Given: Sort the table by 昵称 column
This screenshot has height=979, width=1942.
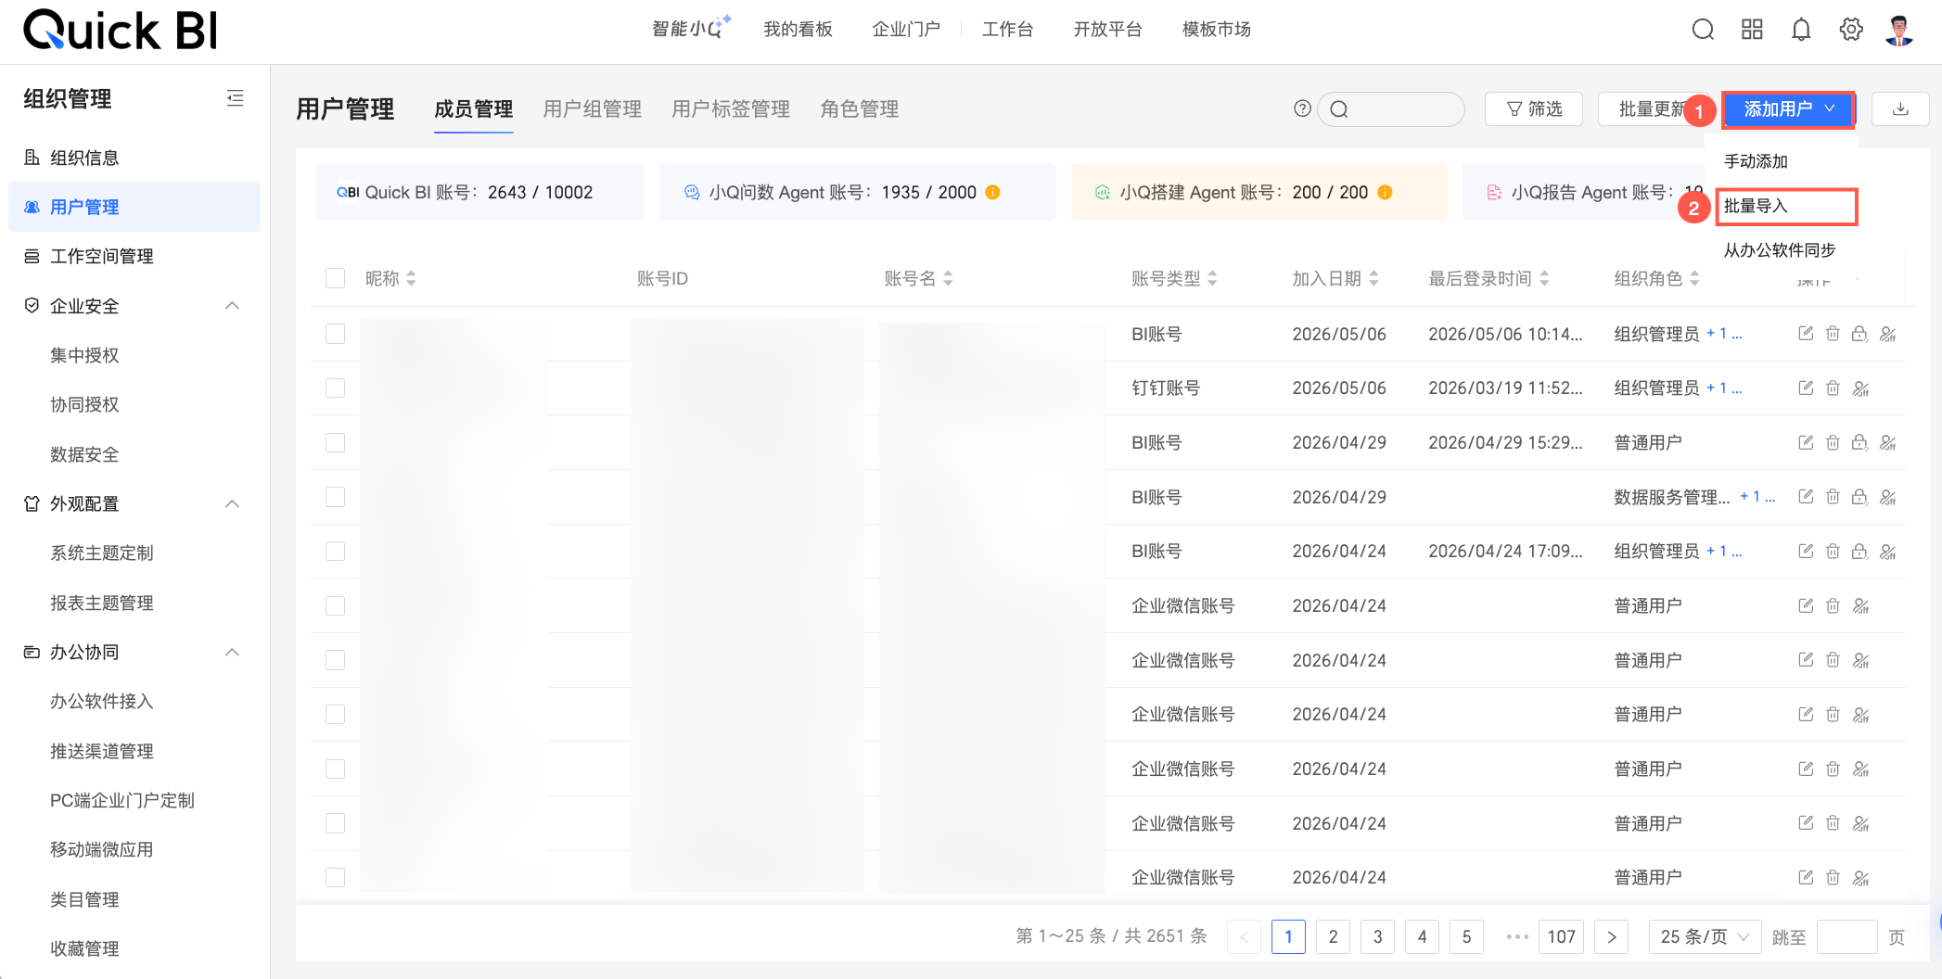Looking at the screenshot, I should pos(411,278).
